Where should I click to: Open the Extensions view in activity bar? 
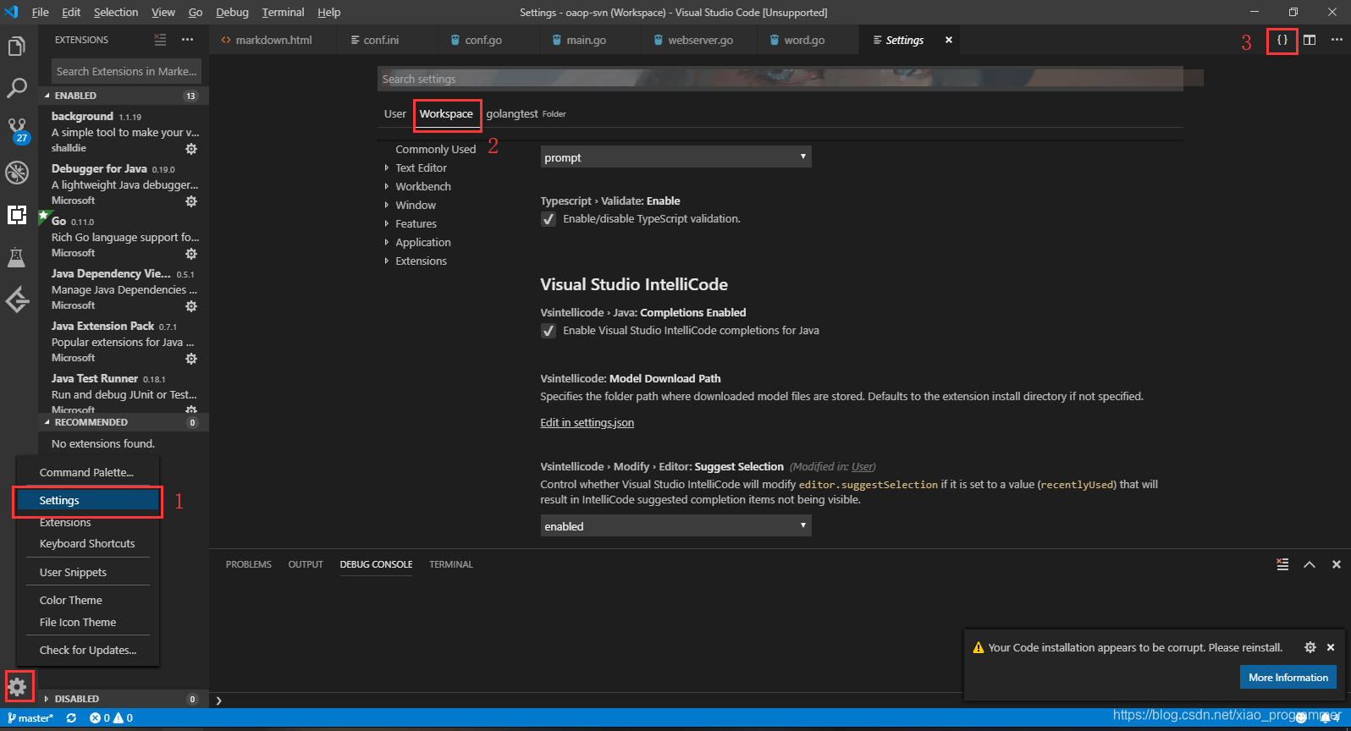point(16,215)
